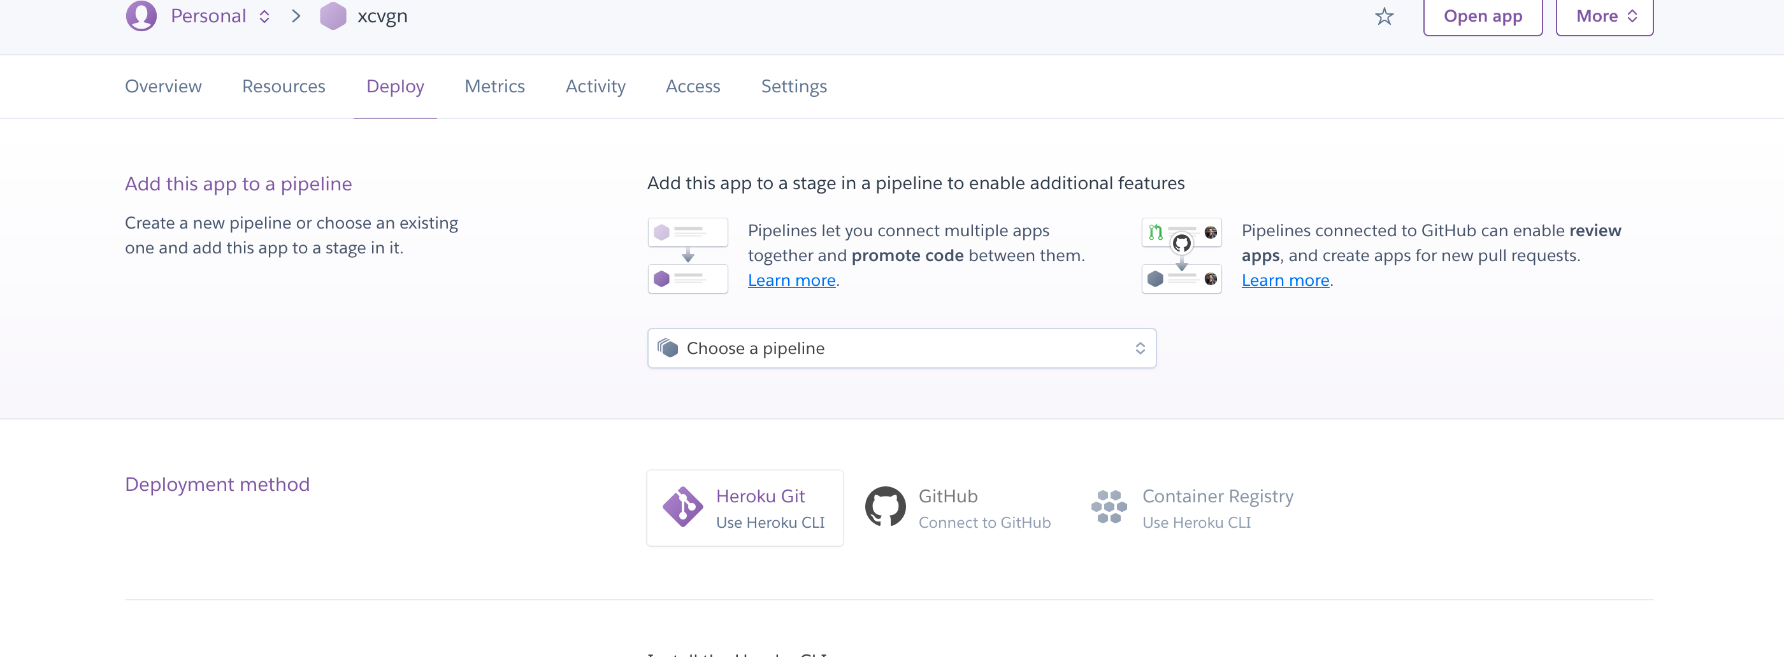Click the star to favorite this app
The height and width of the screenshot is (657, 1784).
click(x=1385, y=15)
